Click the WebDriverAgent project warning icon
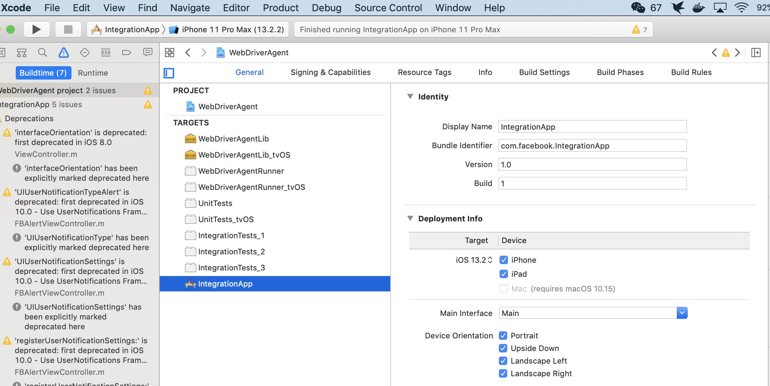The image size is (770, 386). 148,90
